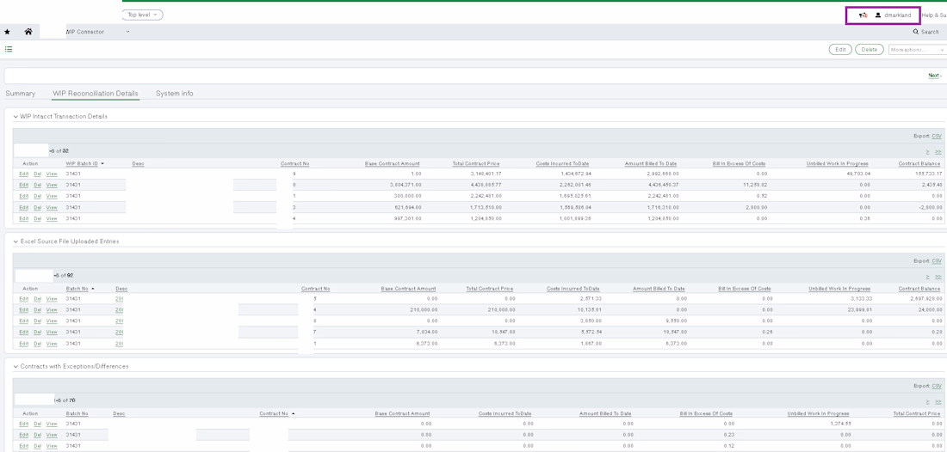Sort WIP table by Bill In Excess Of Costs header
This screenshot has width=947, height=452.
coord(739,163)
